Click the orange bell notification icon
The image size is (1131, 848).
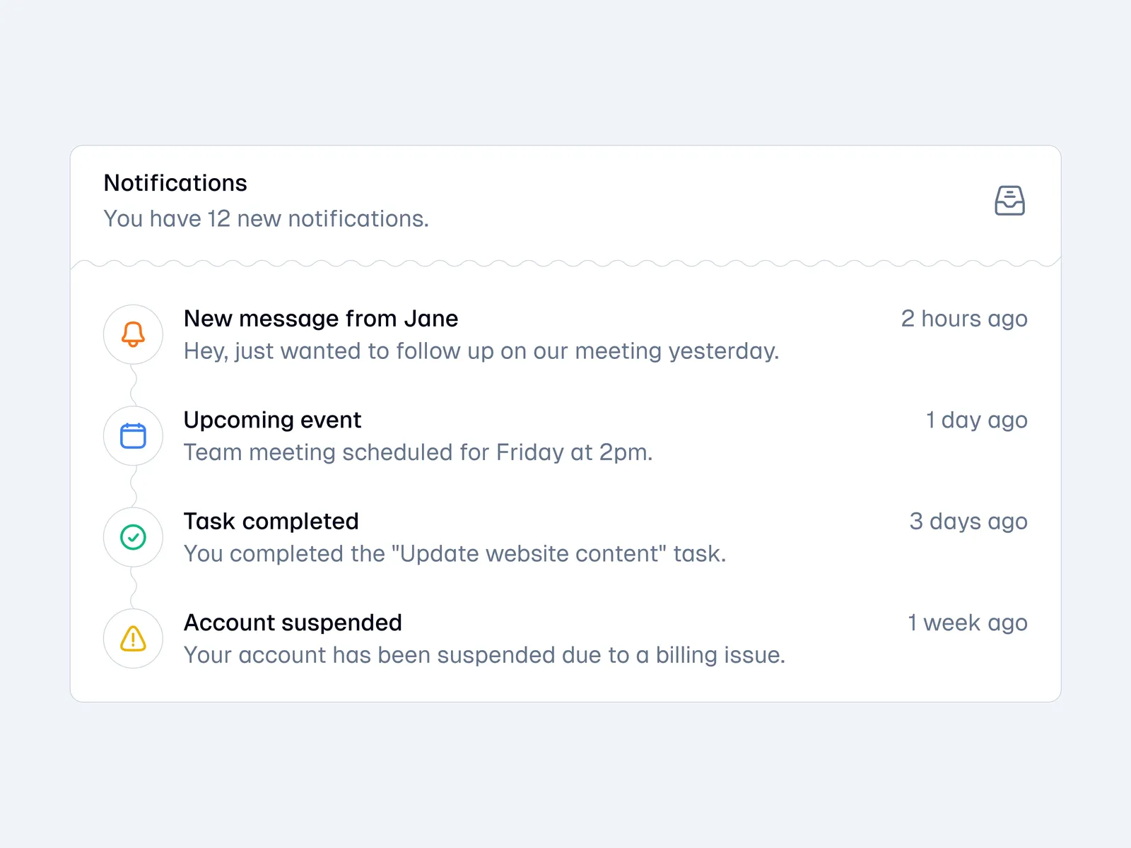coord(133,334)
